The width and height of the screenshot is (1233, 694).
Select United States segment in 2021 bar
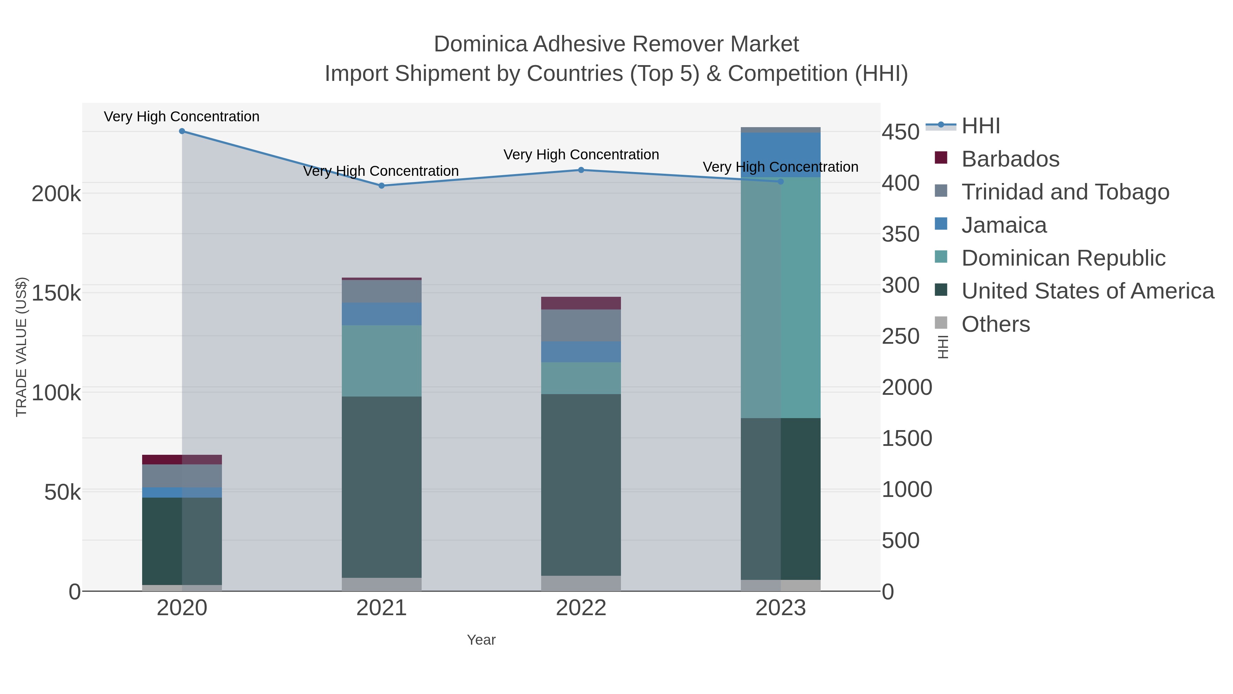382,487
